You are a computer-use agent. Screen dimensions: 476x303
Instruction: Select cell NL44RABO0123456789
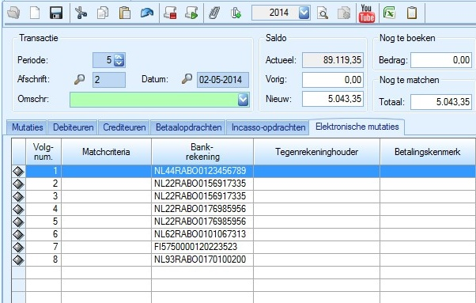[202, 171]
